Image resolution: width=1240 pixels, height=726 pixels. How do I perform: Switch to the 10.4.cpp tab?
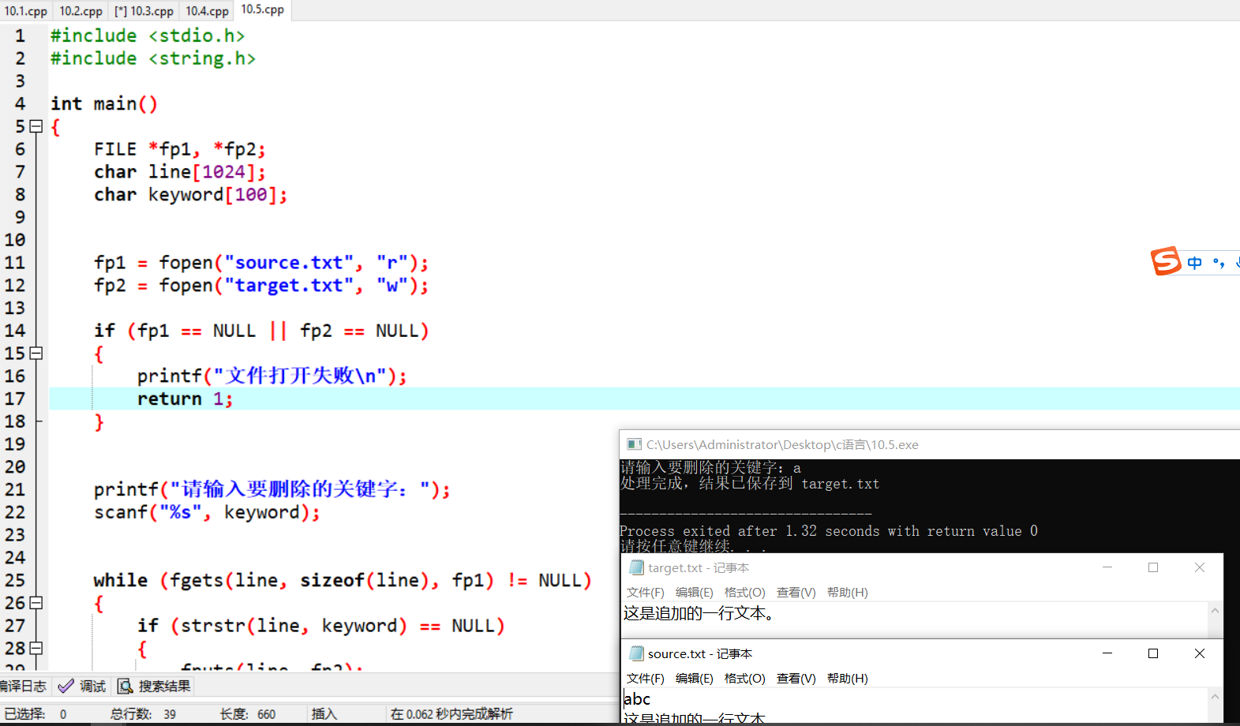click(x=207, y=11)
